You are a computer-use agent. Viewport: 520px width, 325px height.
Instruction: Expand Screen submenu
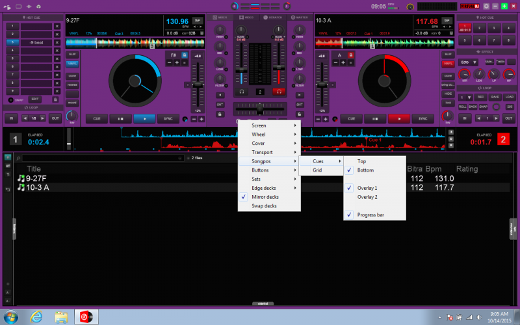click(269, 125)
